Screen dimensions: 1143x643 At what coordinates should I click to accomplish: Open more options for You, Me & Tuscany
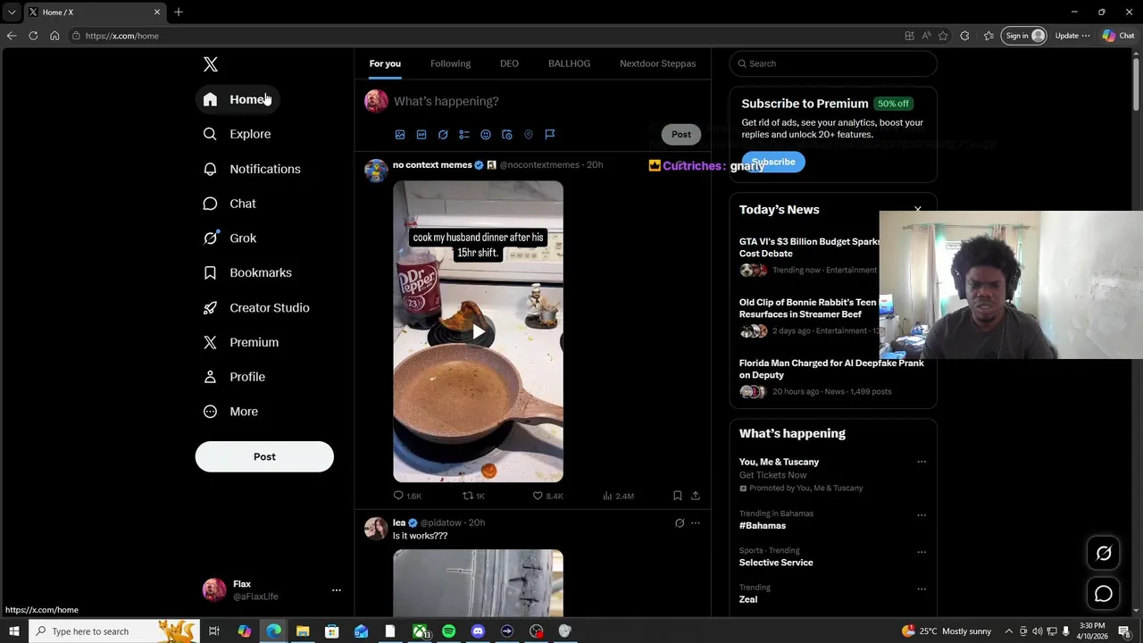(x=922, y=462)
